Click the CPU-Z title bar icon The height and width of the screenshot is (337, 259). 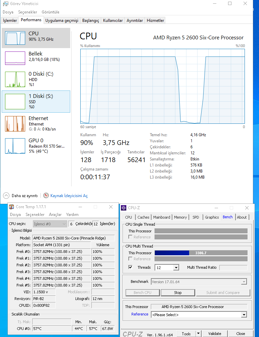coord(124,208)
